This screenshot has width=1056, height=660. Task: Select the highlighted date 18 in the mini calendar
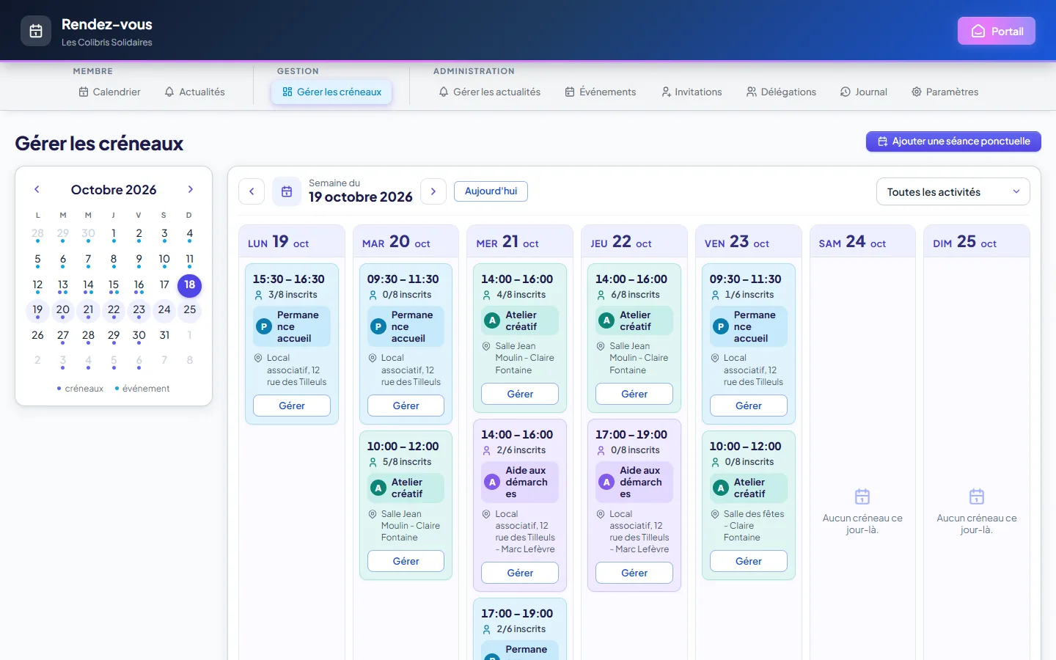click(190, 285)
